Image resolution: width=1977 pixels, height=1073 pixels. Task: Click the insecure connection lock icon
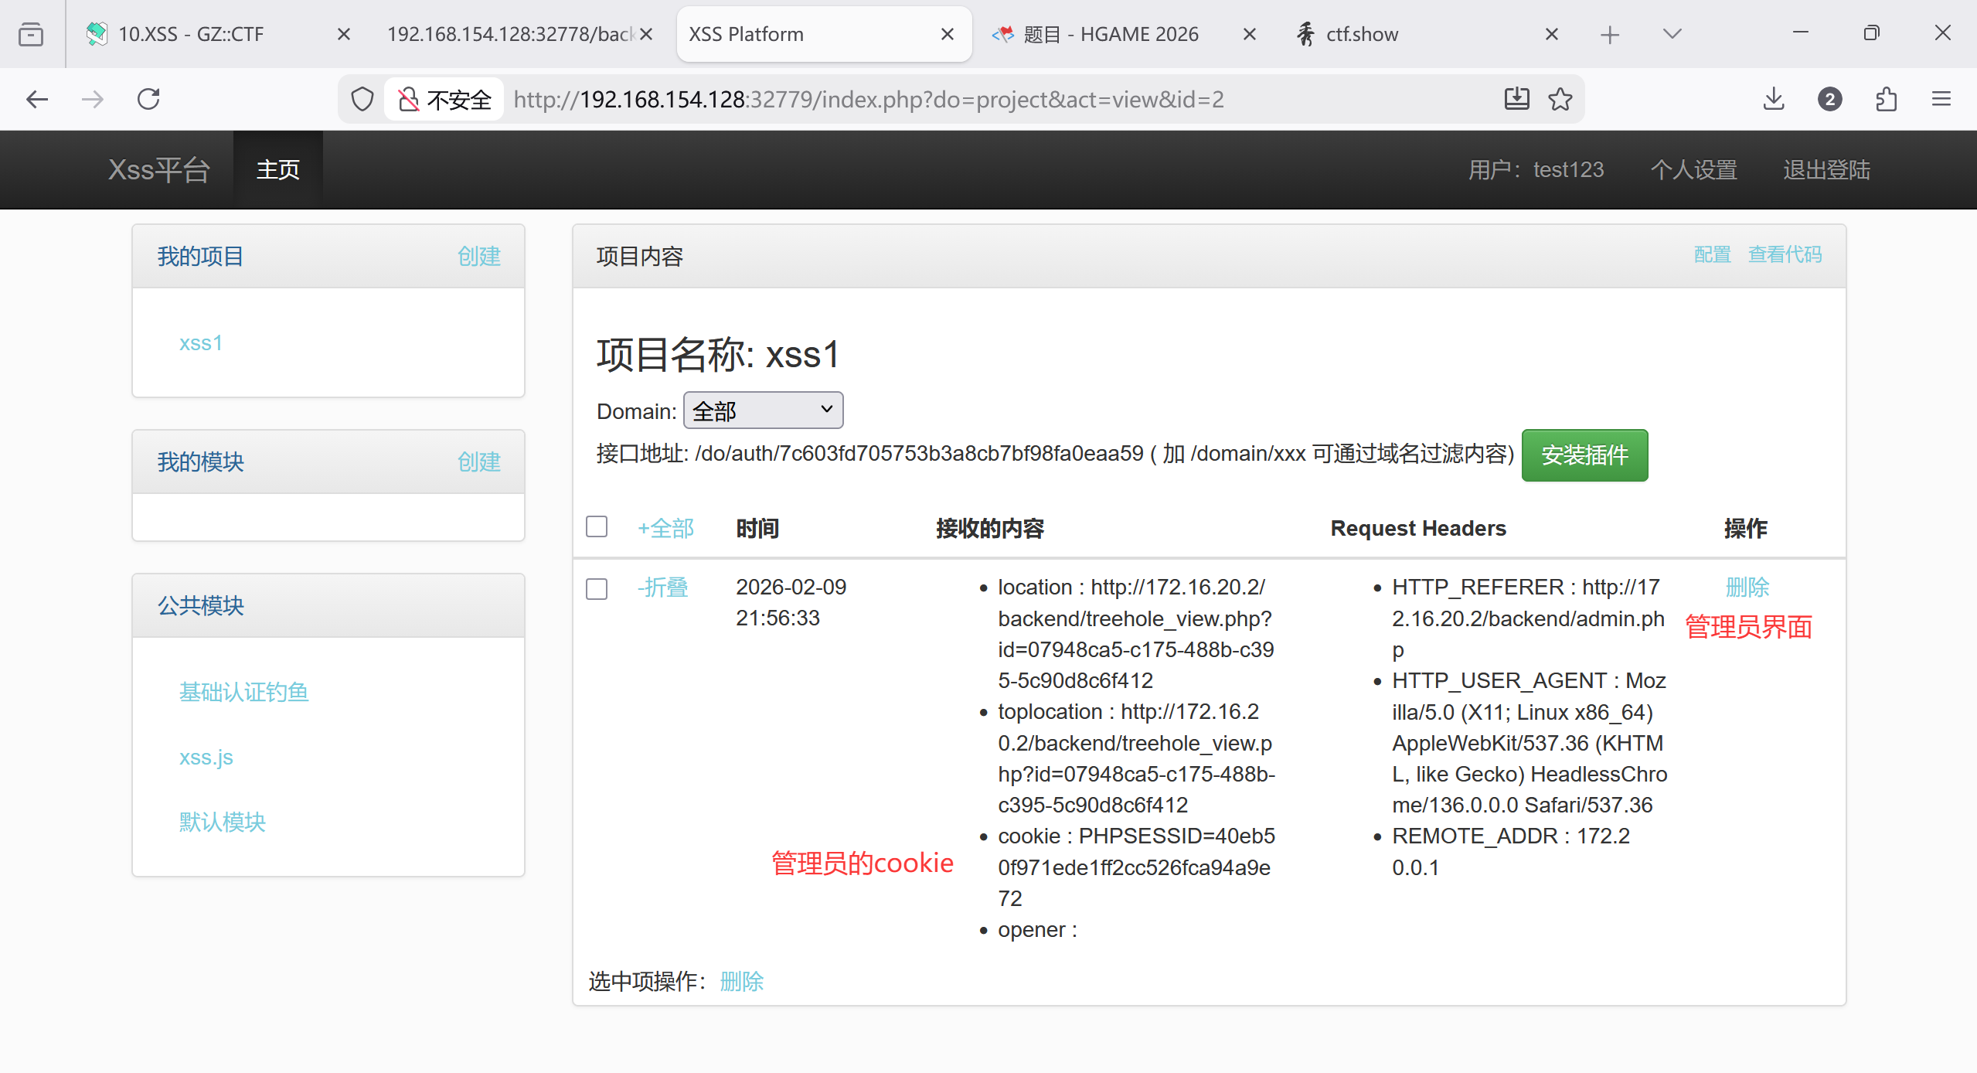pos(408,99)
